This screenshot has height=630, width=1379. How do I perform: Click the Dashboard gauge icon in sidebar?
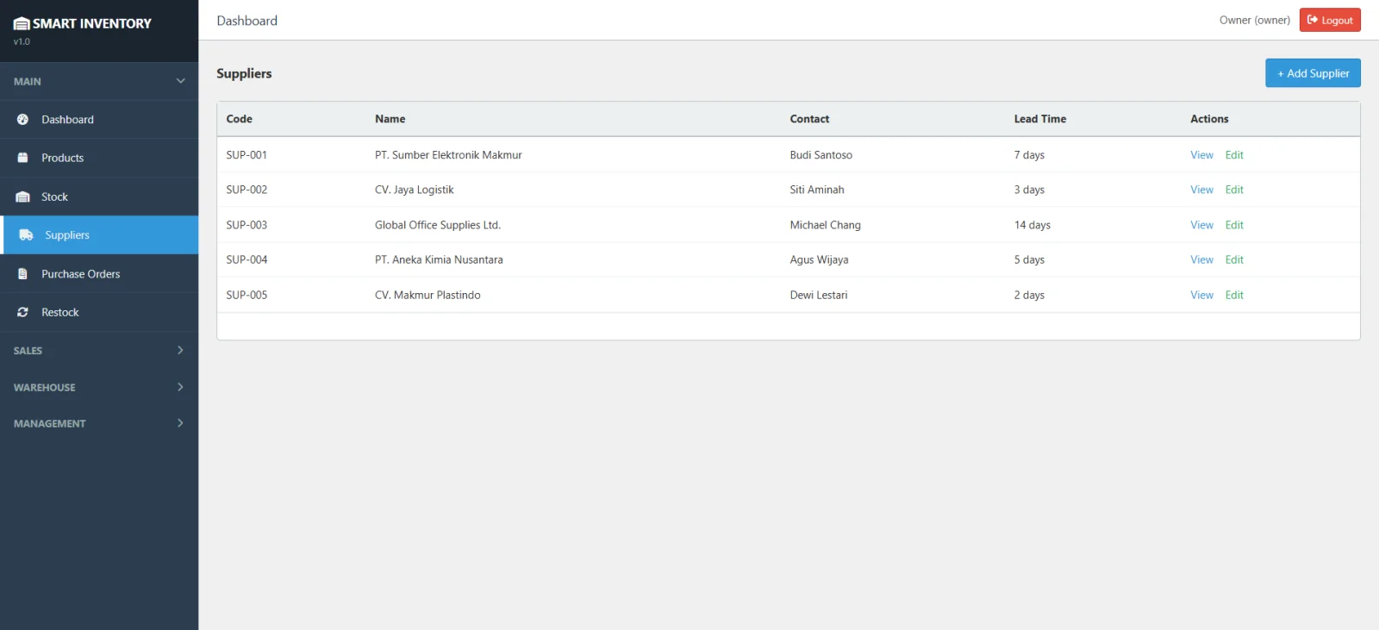23,120
